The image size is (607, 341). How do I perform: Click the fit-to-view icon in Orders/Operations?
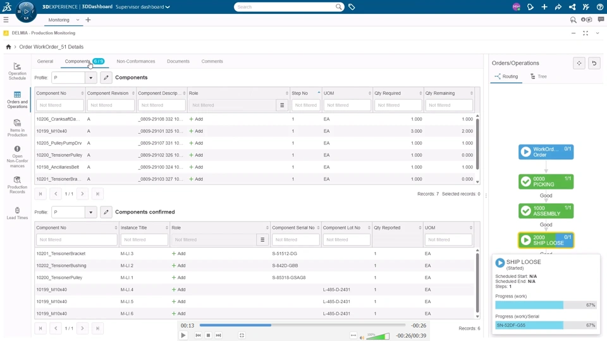coord(579,63)
